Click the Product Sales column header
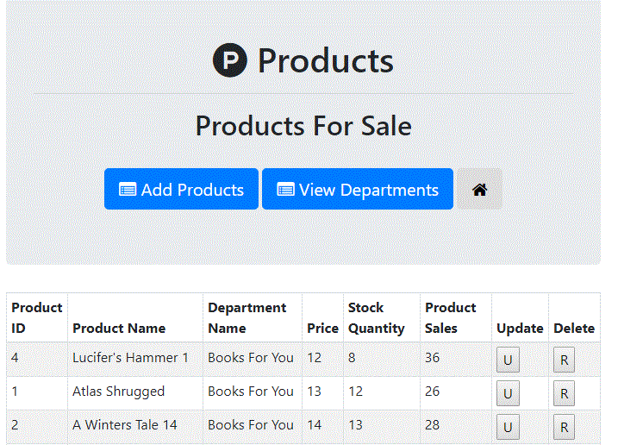Image resolution: width=618 pixels, height=445 pixels. coord(450,317)
